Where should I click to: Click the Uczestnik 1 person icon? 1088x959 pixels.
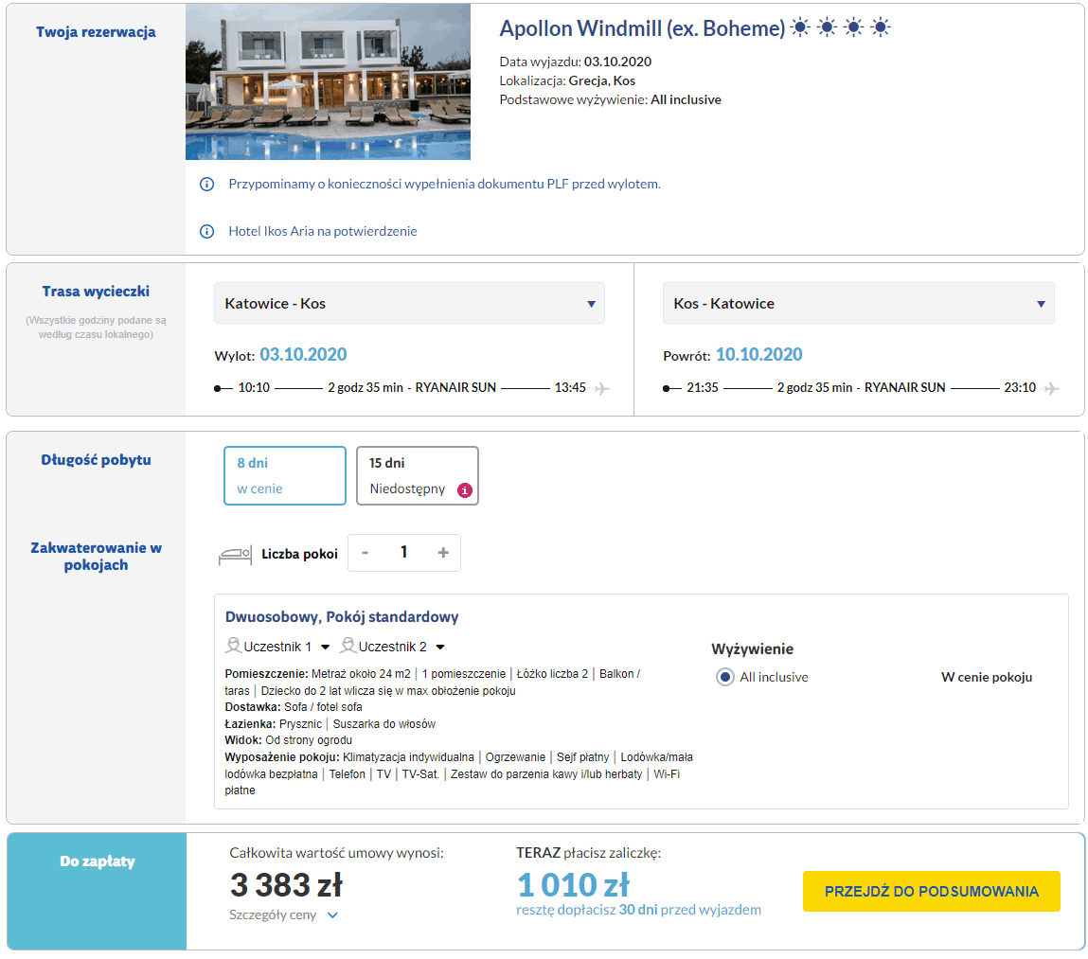233,647
